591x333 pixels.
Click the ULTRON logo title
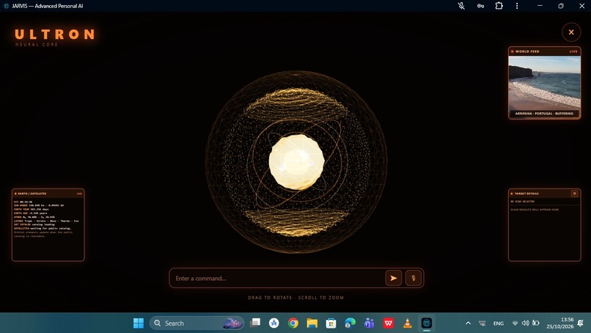pos(55,34)
